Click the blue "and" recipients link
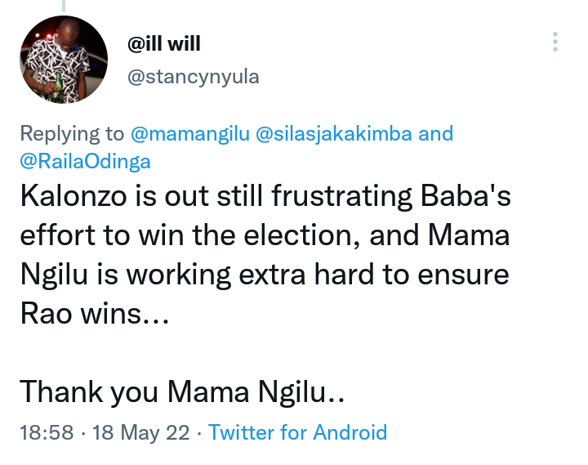 (436, 133)
